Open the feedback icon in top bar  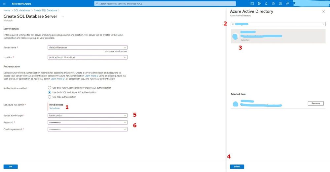[287, 4]
